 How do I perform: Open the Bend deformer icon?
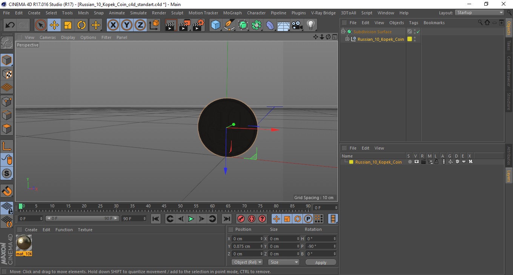click(270, 25)
